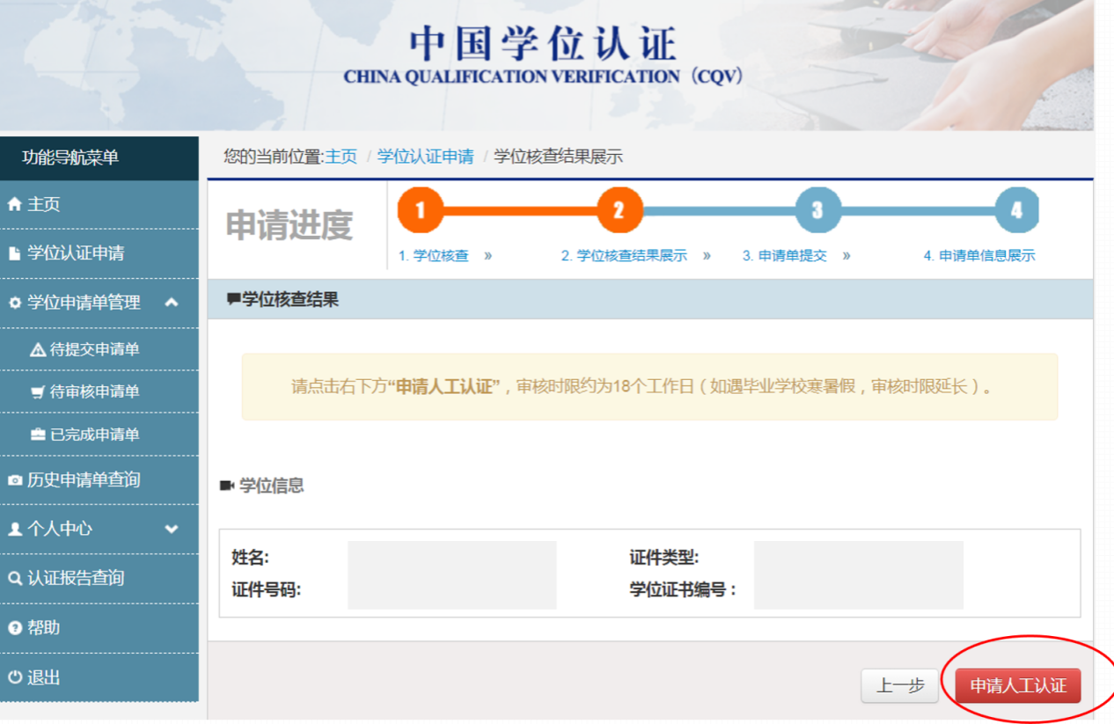1114x724 pixels.
Task: Click the briefcase icon beside 已完成申请单
Action: (x=38, y=435)
